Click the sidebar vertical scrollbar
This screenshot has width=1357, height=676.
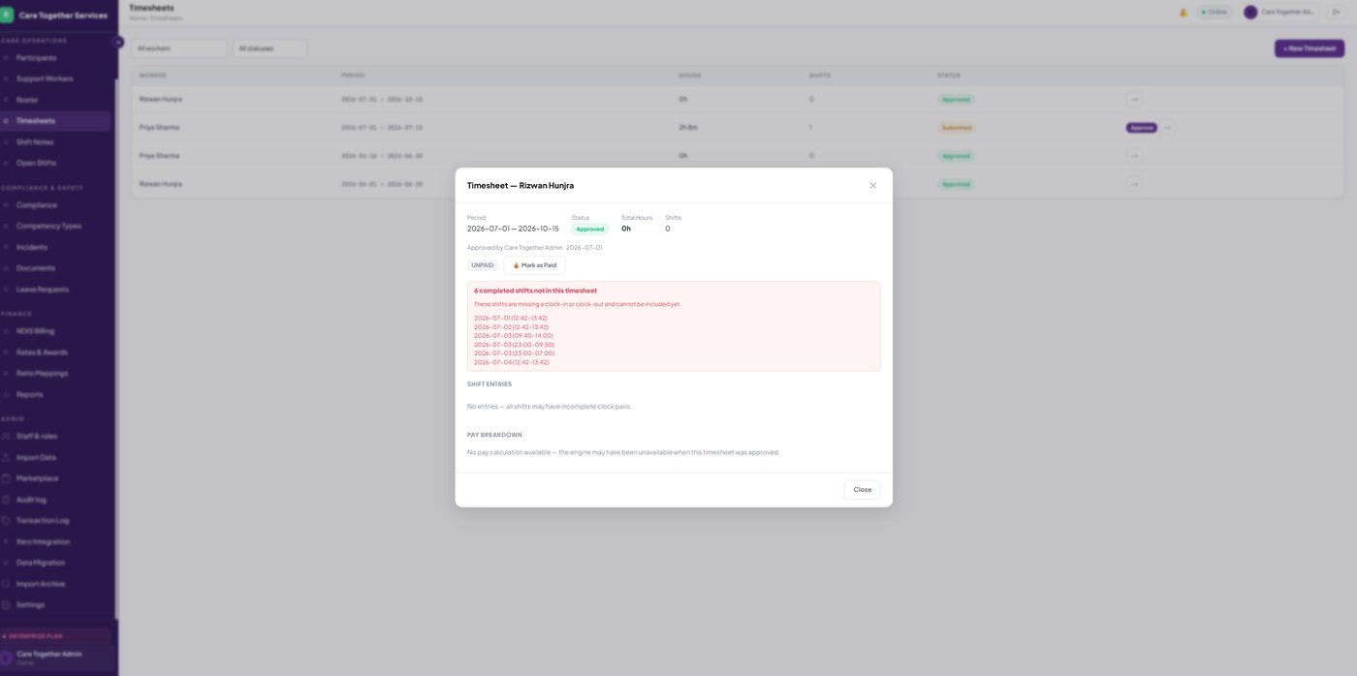(116, 349)
